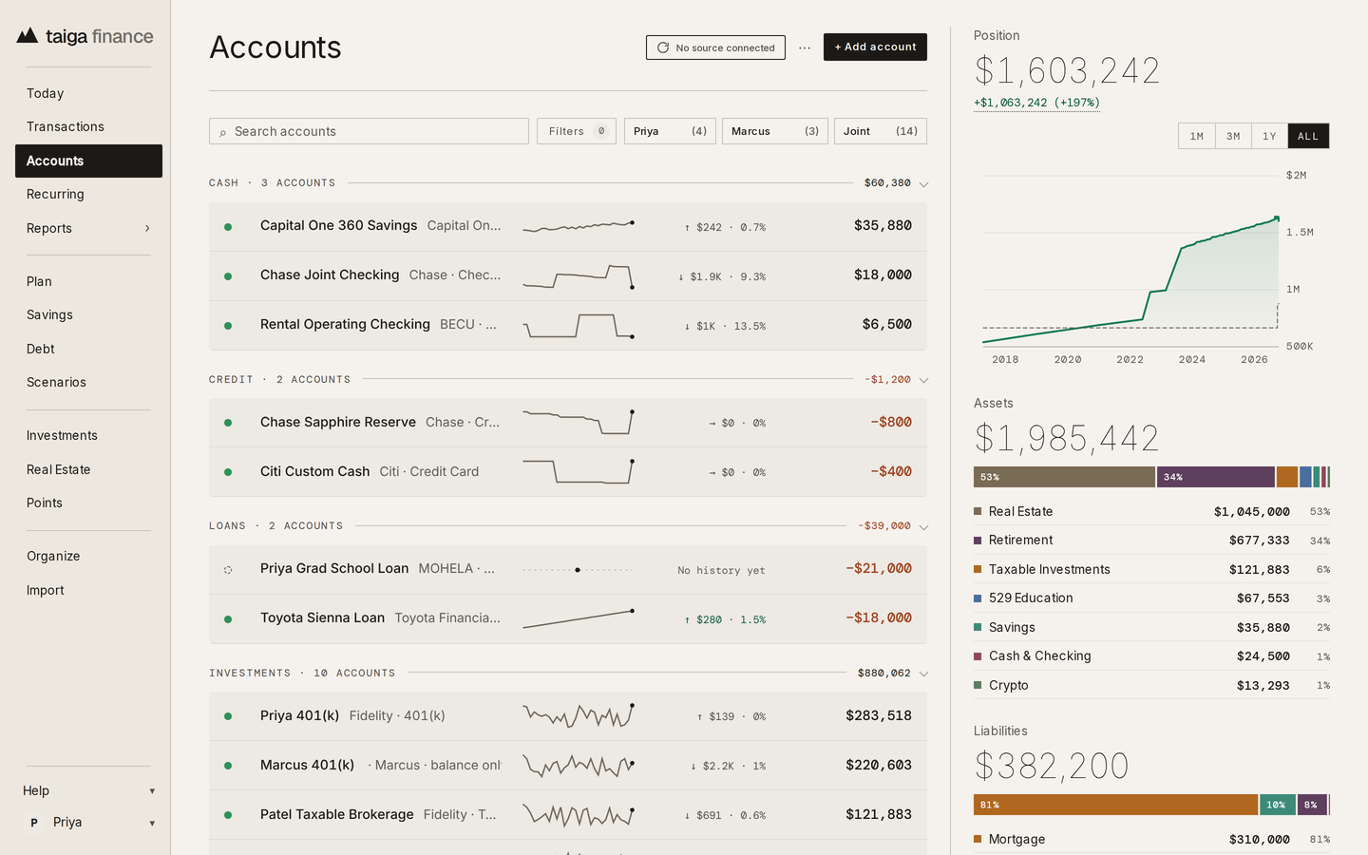
Task: Expand the Reports submenu arrow
Action: pos(147,228)
